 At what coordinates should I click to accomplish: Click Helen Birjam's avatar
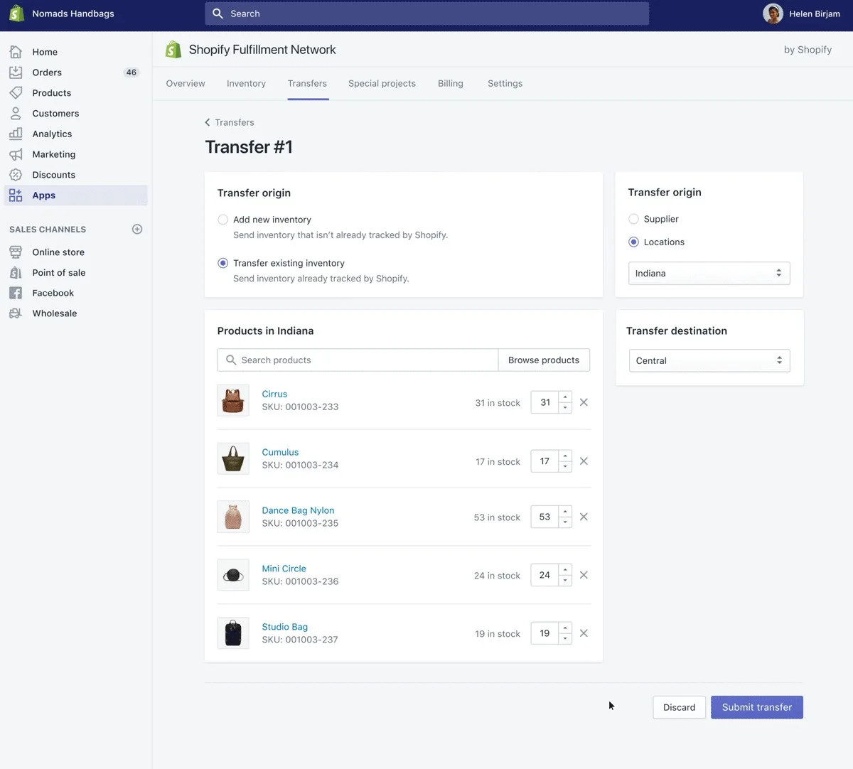[773, 14]
